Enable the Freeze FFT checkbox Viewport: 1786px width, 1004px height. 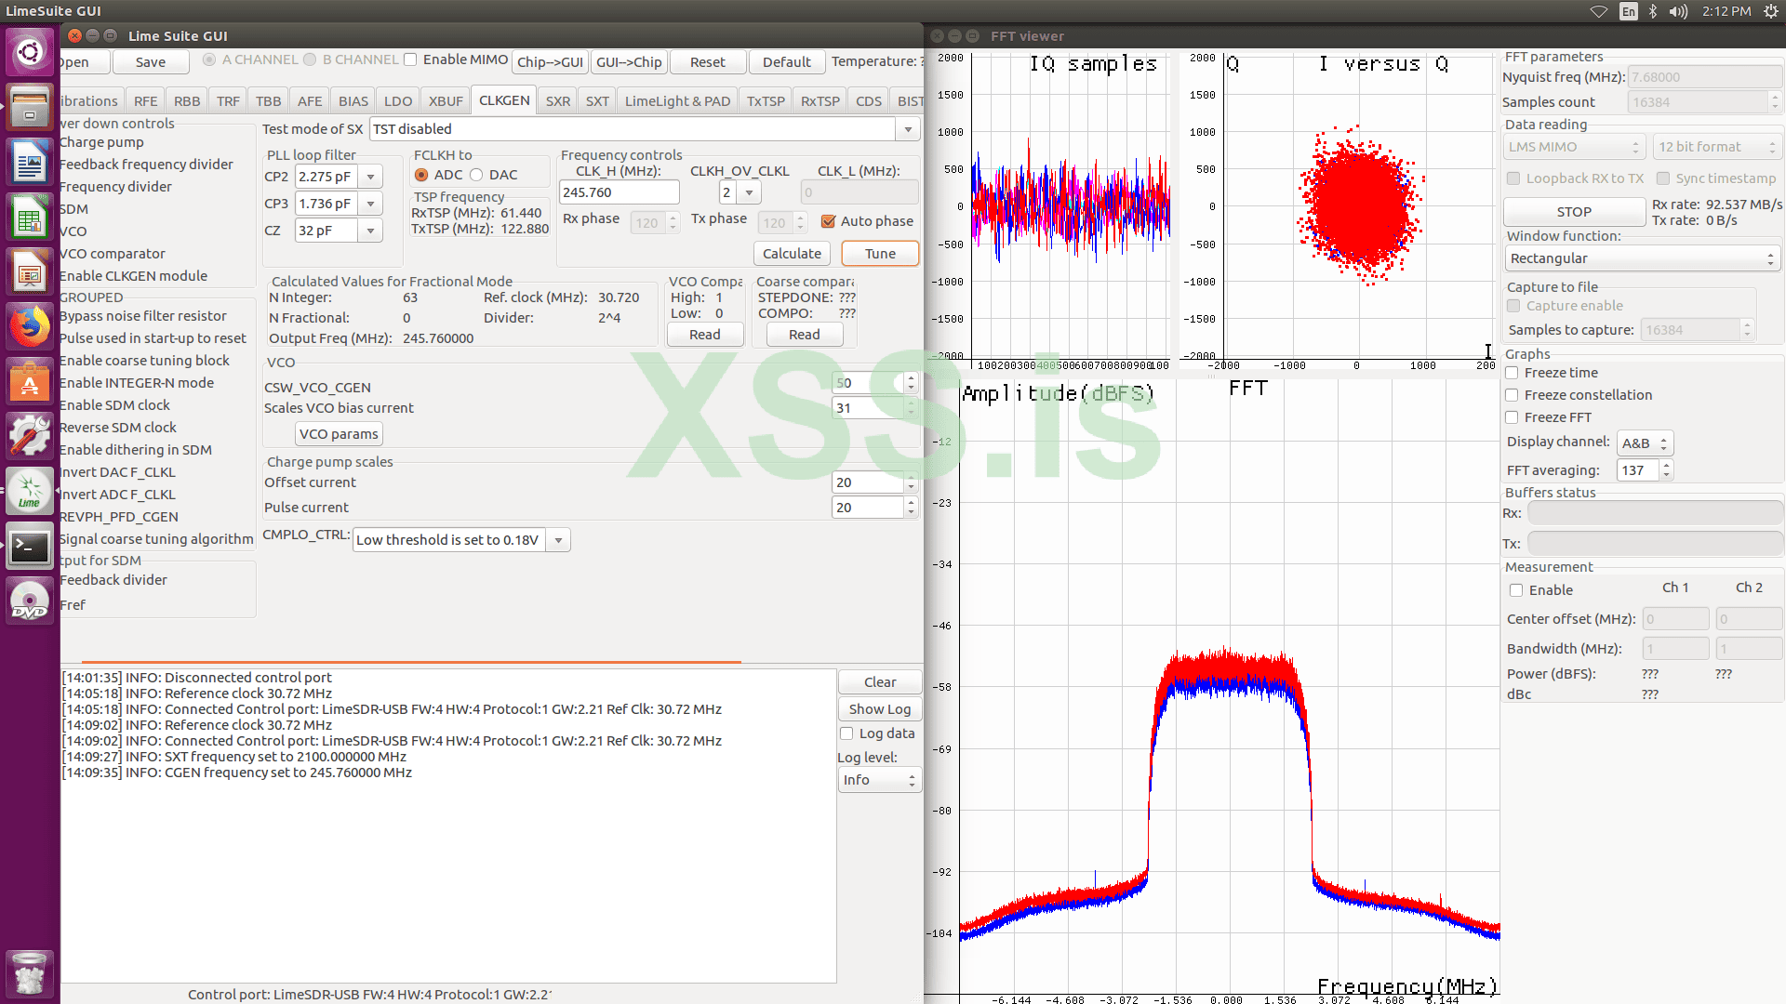click(x=1513, y=417)
